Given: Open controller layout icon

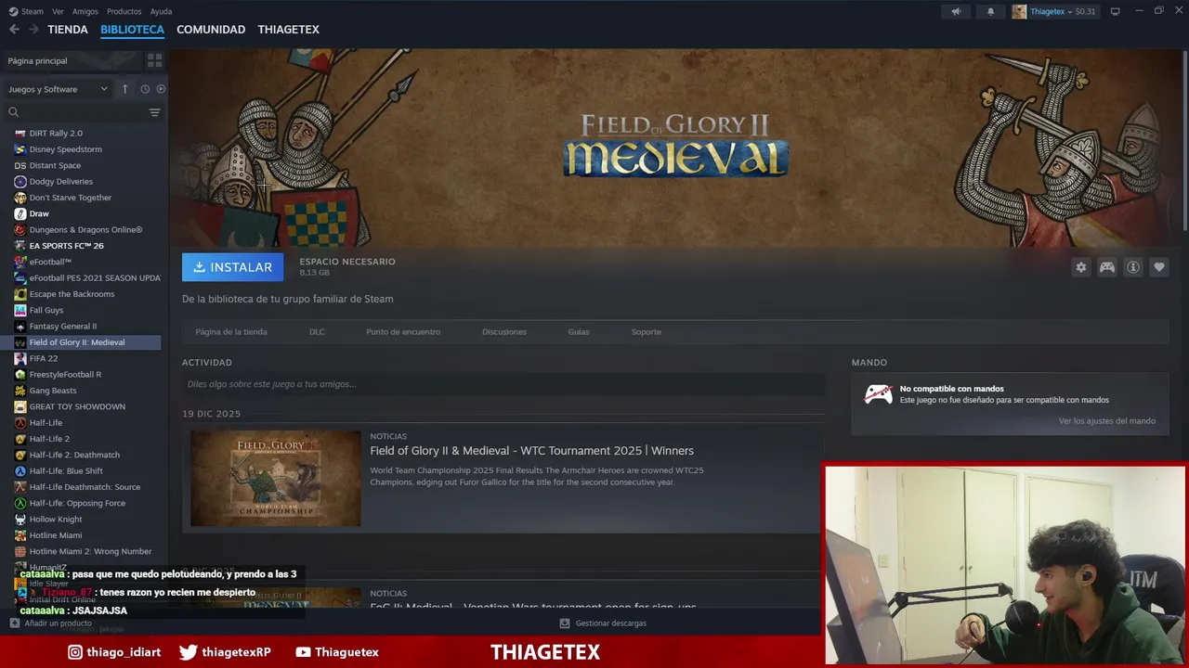Looking at the screenshot, I should [1107, 267].
